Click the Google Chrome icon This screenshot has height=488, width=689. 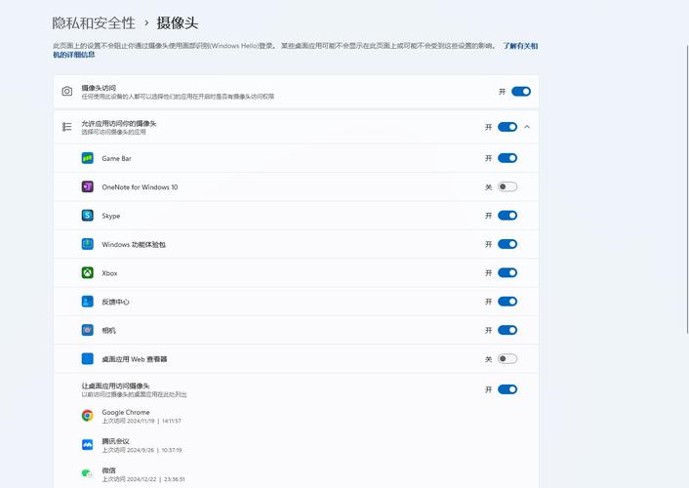coord(88,416)
